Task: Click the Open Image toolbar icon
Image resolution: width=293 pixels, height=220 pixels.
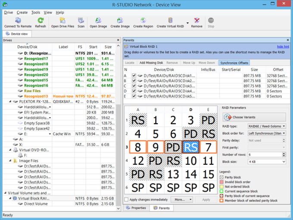Action: (x=98, y=20)
